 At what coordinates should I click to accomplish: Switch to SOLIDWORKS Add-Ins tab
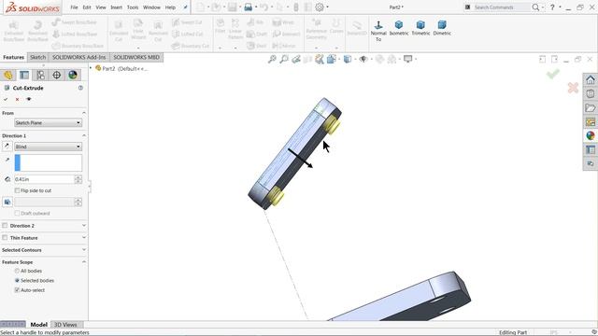(78, 57)
